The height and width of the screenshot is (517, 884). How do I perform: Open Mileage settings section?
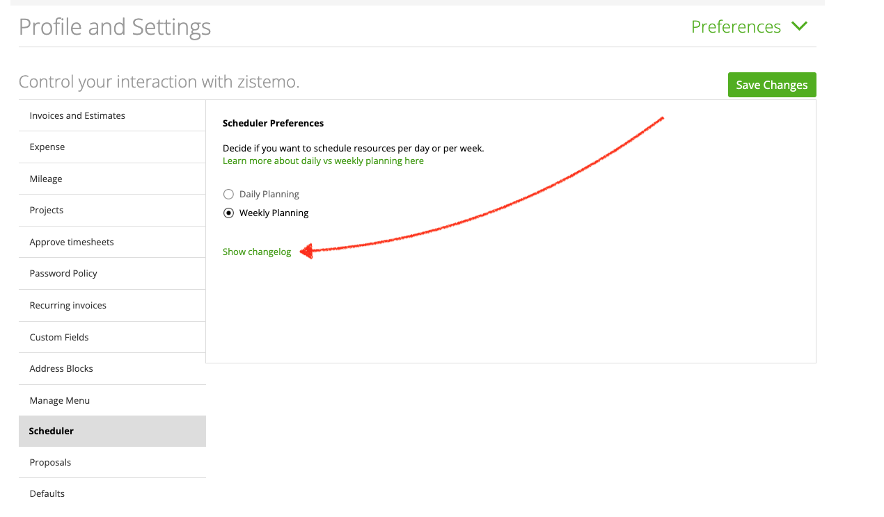point(46,179)
